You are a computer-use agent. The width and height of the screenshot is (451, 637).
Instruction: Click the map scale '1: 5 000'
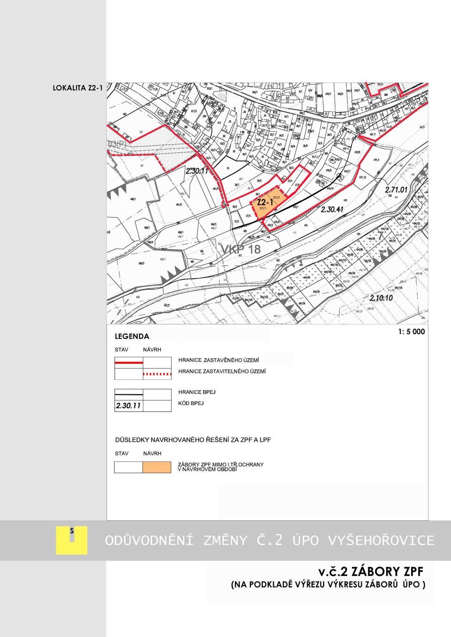pyautogui.click(x=412, y=331)
